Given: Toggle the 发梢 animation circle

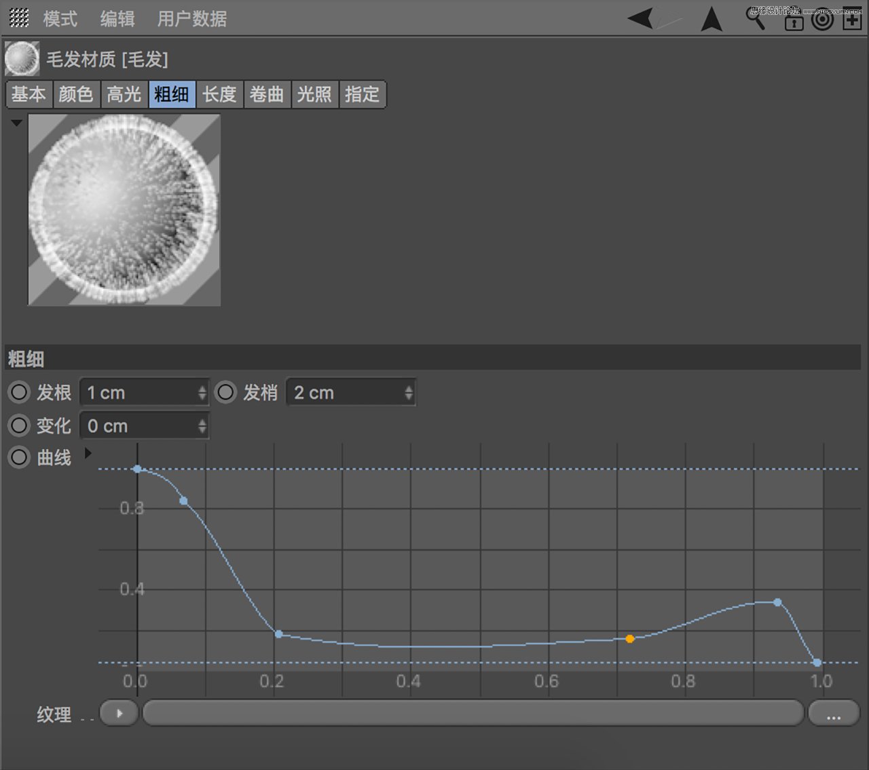Looking at the screenshot, I should tap(225, 392).
